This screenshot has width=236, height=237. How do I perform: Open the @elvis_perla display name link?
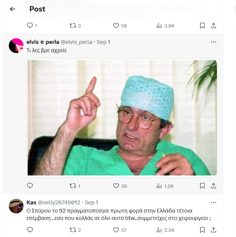(43, 42)
